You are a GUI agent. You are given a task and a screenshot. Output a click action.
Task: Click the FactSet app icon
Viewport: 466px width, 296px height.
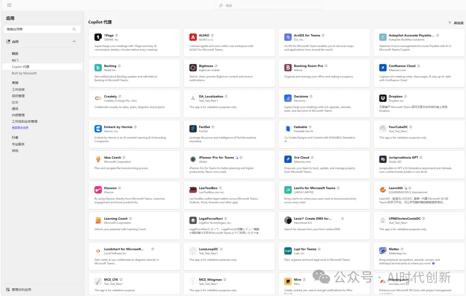tap(193, 129)
